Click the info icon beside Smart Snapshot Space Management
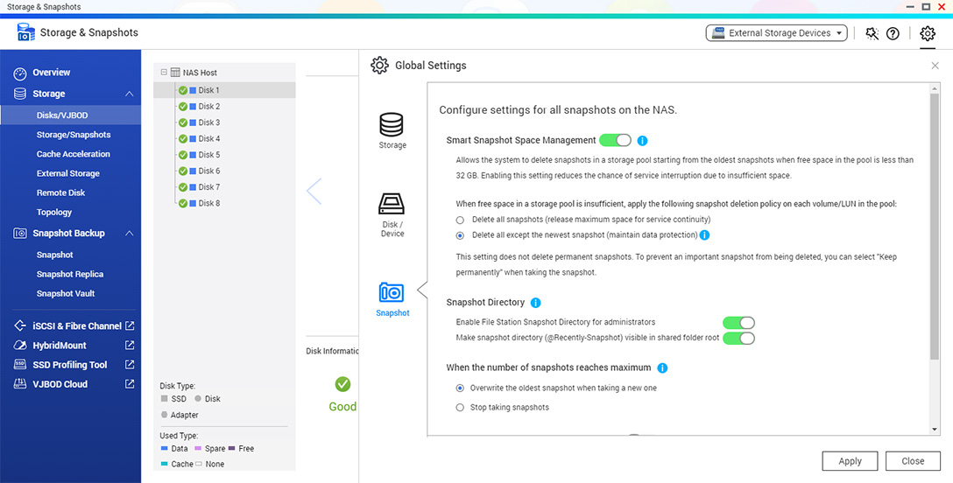This screenshot has height=483, width=953. [642, 140]
